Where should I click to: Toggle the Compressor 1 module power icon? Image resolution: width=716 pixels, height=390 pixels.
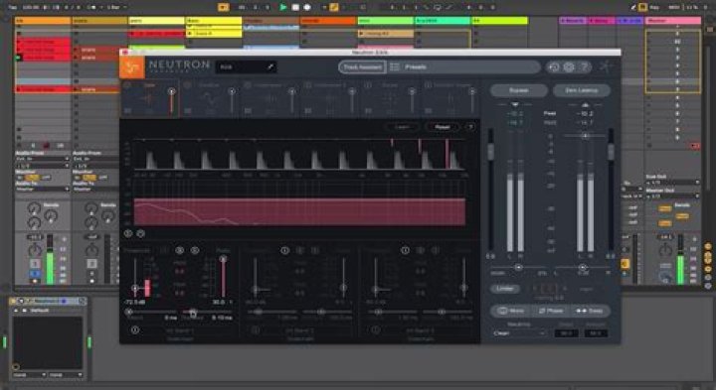click(248, 85)
